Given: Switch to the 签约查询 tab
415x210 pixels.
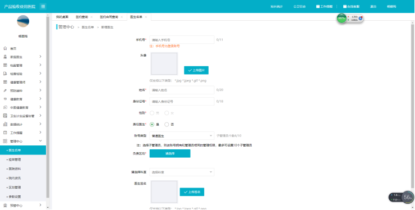Looking at the screenshot, I should coord(82,17).
